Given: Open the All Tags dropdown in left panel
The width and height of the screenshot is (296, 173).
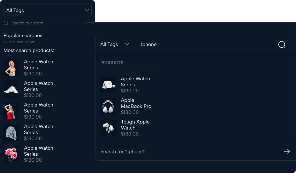Looking at the screenshot, I should tap(48, 10).
